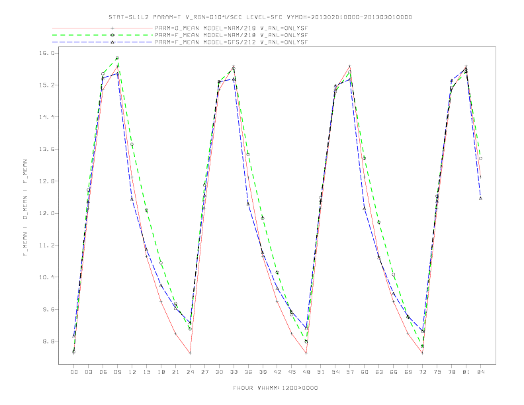
Task: Select legend text PARM=O_MEAN MODEL=NAM/218
Action: coord(205,28)
